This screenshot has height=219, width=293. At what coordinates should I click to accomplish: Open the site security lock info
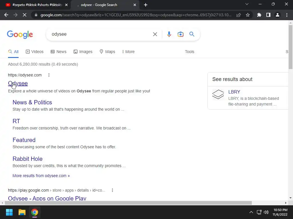pyautogui.click(x=36, y=15)
